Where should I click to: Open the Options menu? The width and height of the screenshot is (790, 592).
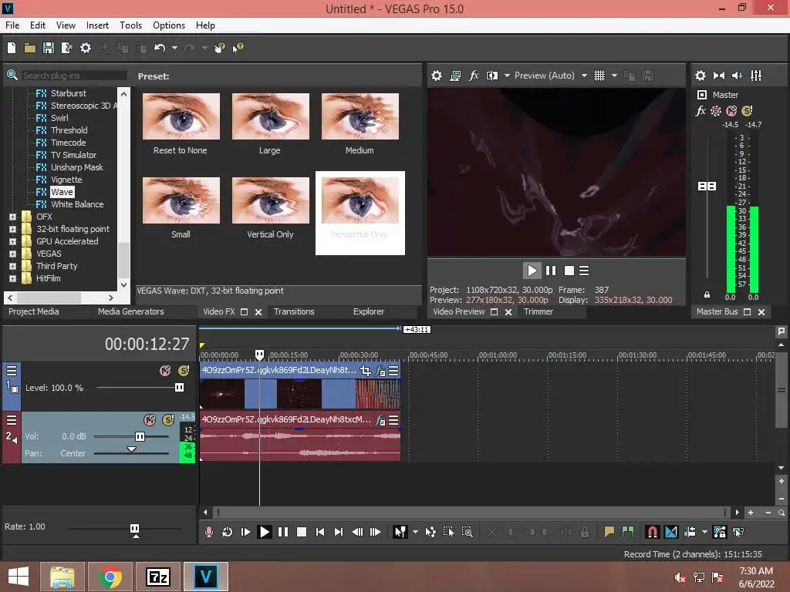[x=169, y=25]
